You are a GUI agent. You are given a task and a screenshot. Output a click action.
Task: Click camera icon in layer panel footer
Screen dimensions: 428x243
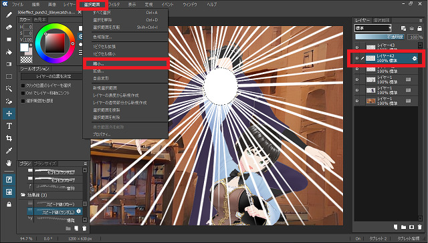click(412, 227)
